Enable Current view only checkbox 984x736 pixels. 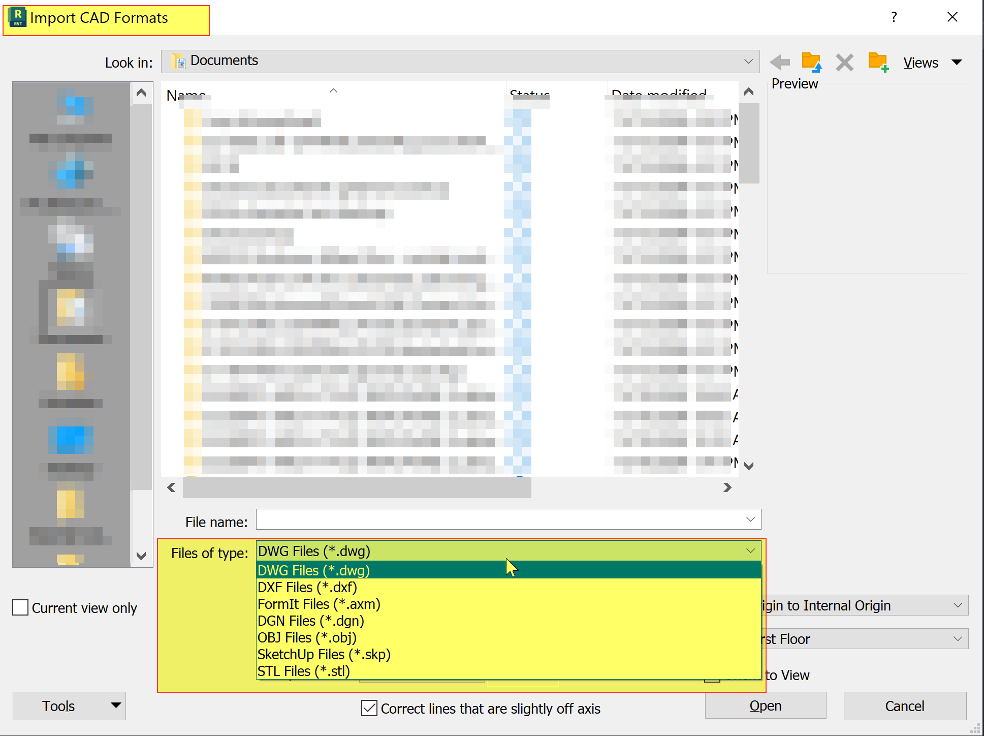(20, 607)
